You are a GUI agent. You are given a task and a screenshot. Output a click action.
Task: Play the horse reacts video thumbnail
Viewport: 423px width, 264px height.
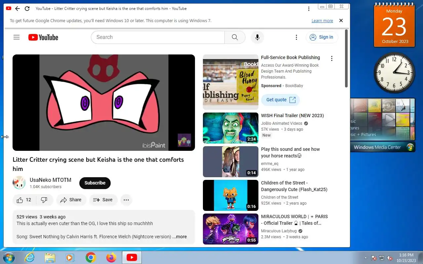[231, 162]
